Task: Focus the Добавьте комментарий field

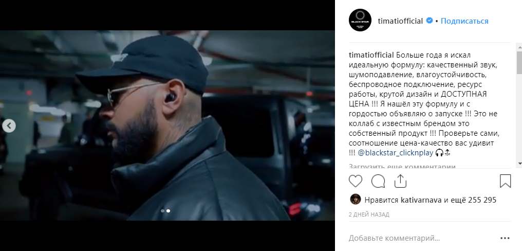Action: [423, 238]
